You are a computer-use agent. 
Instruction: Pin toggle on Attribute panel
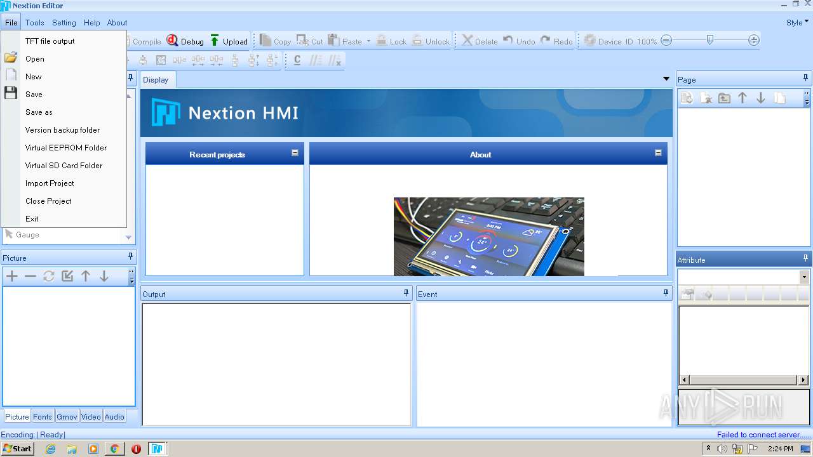coord(805,258)
